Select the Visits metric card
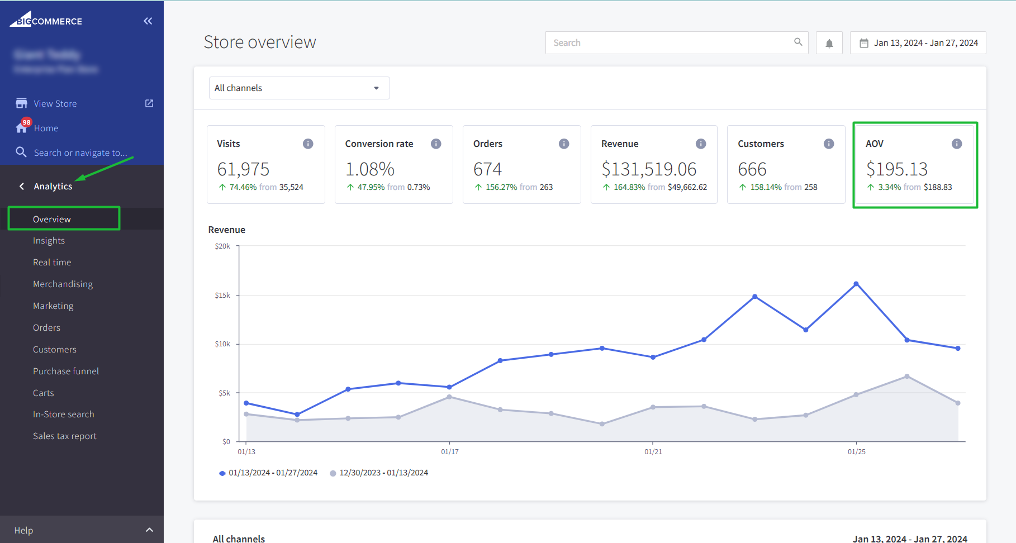Viewport: 1016px width, 543px height. 266,164
